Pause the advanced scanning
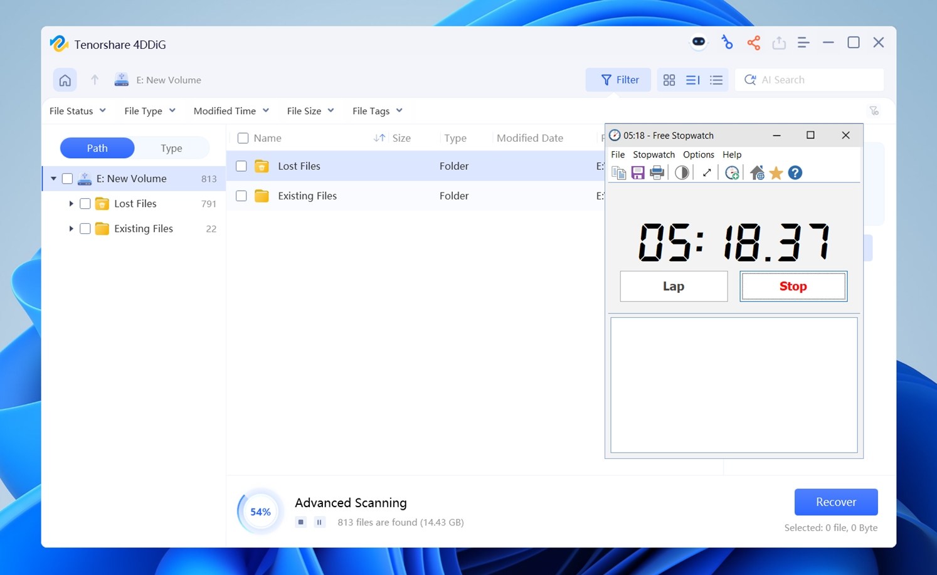This screenshot has height=575, width=937. pyautogui.click(x=319, y=522)
